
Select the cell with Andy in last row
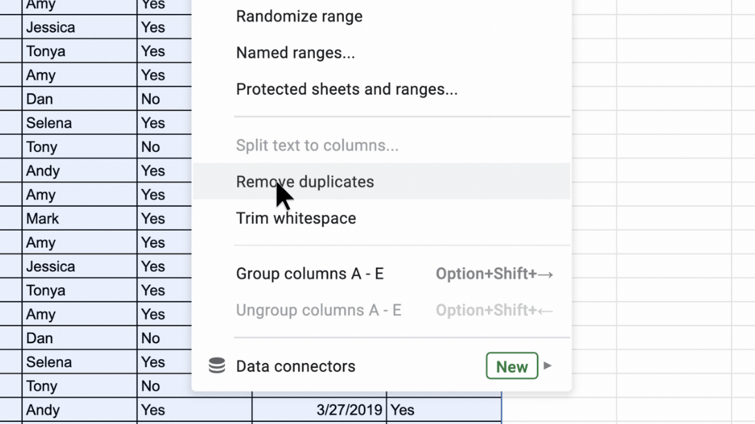click(80, 409)
